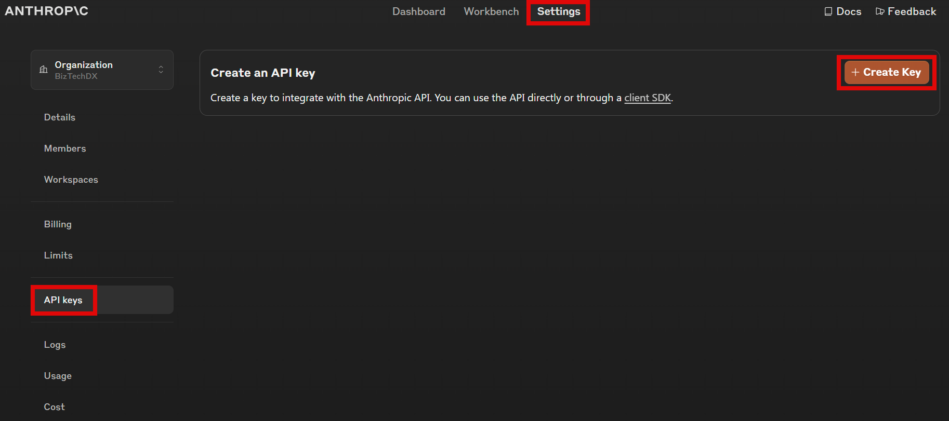The image size is (949, 421).
Task: Click the Organization building icon
Action: (x=44, y=70)
